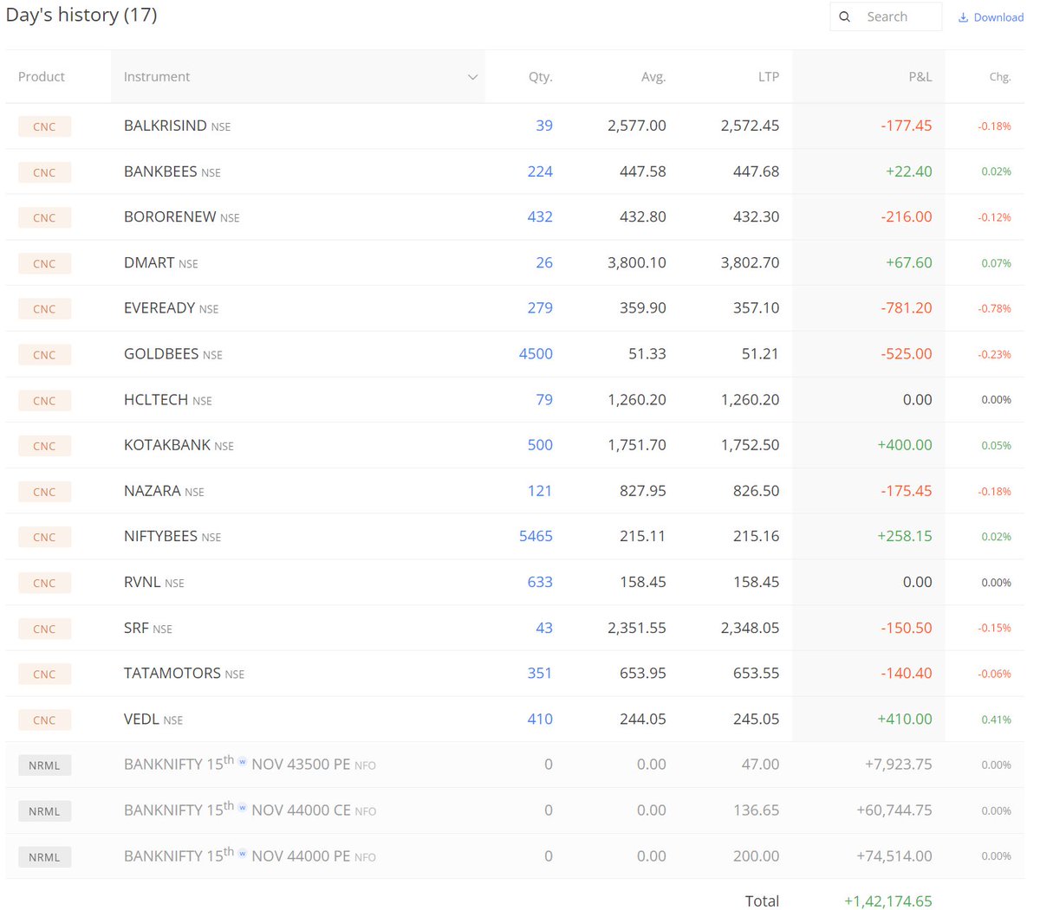Click quantity 224 for BANKBEES

[540, 171]
